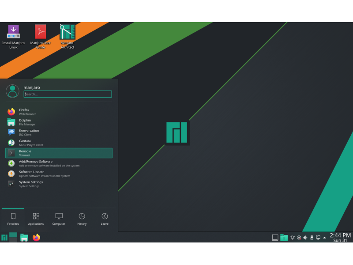Viewport: 353px width, 265px height.
Task: Switch to the History tab
Action: click(x=82, y=219)
